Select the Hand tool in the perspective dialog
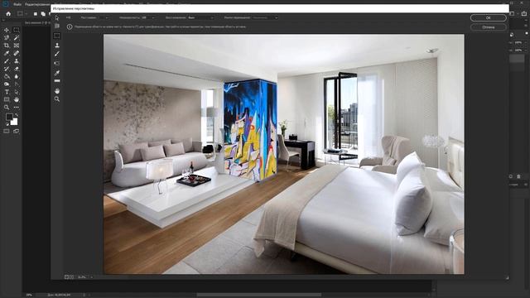Viewport: 530px width, 298px height. [57, 91]
